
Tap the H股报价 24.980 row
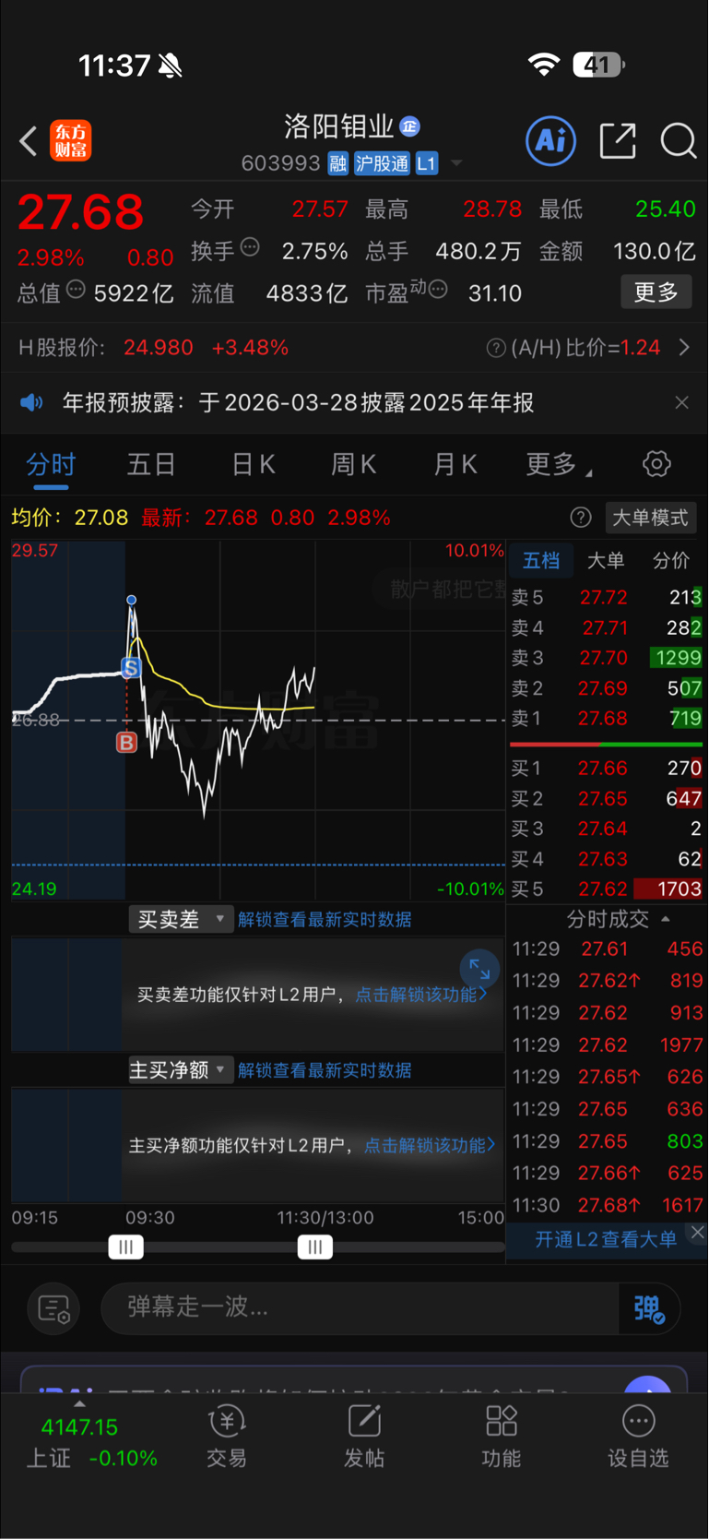[153, 348]
